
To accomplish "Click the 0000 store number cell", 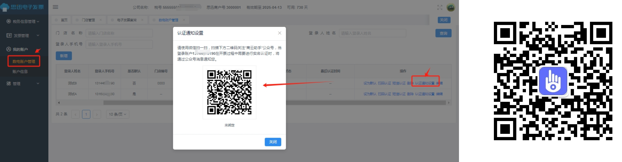I will (161, 83).
